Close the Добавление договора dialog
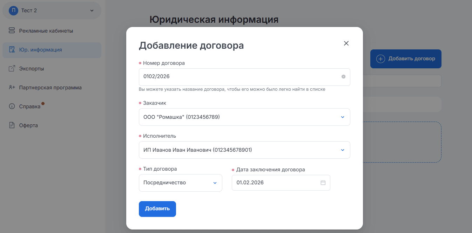This screenshot has height=233, width=472. (x=346, y=43)
